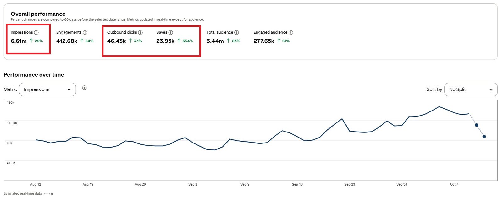Click the info icon beside Engagements

pyautogui.click(x=85, y=32)
